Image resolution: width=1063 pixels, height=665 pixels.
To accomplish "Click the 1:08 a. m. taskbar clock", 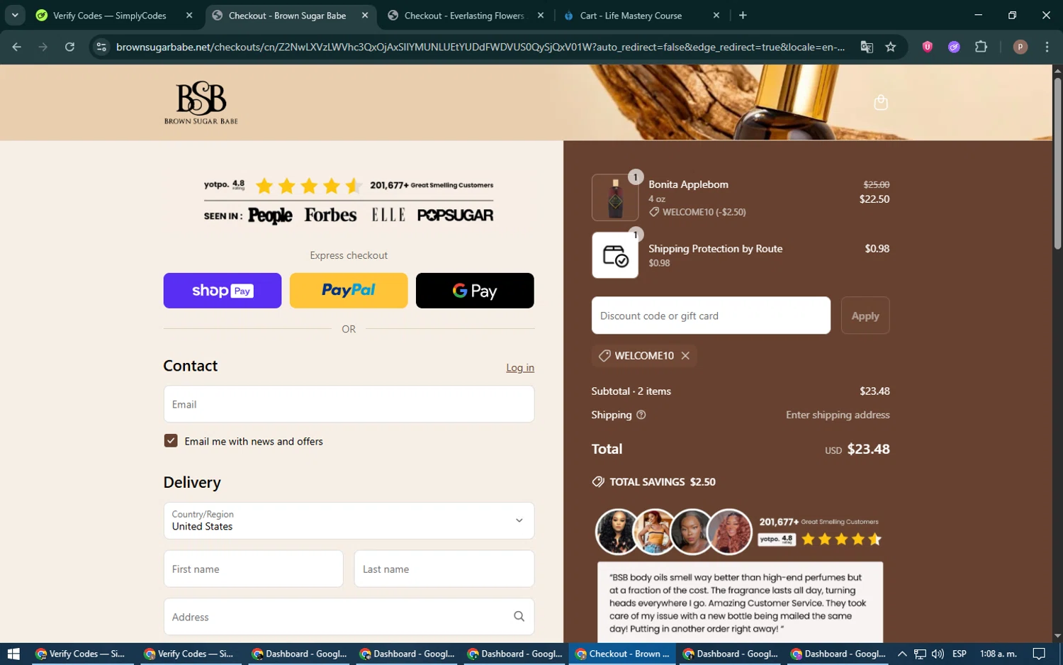I will (x=998, y=654).
